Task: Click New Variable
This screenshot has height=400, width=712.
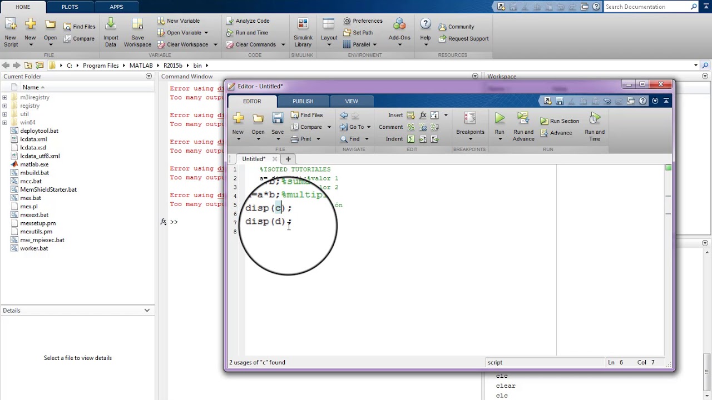Action: coord(178,21)
